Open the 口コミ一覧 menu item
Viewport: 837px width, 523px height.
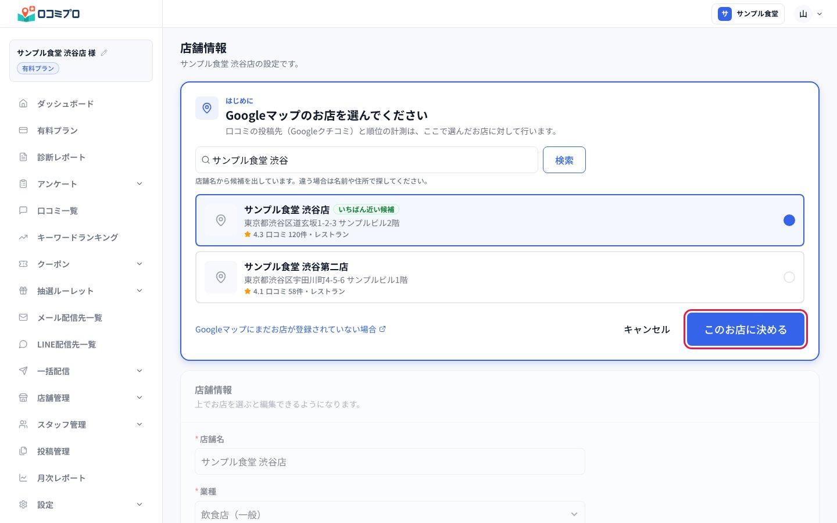tap(81, 210)
